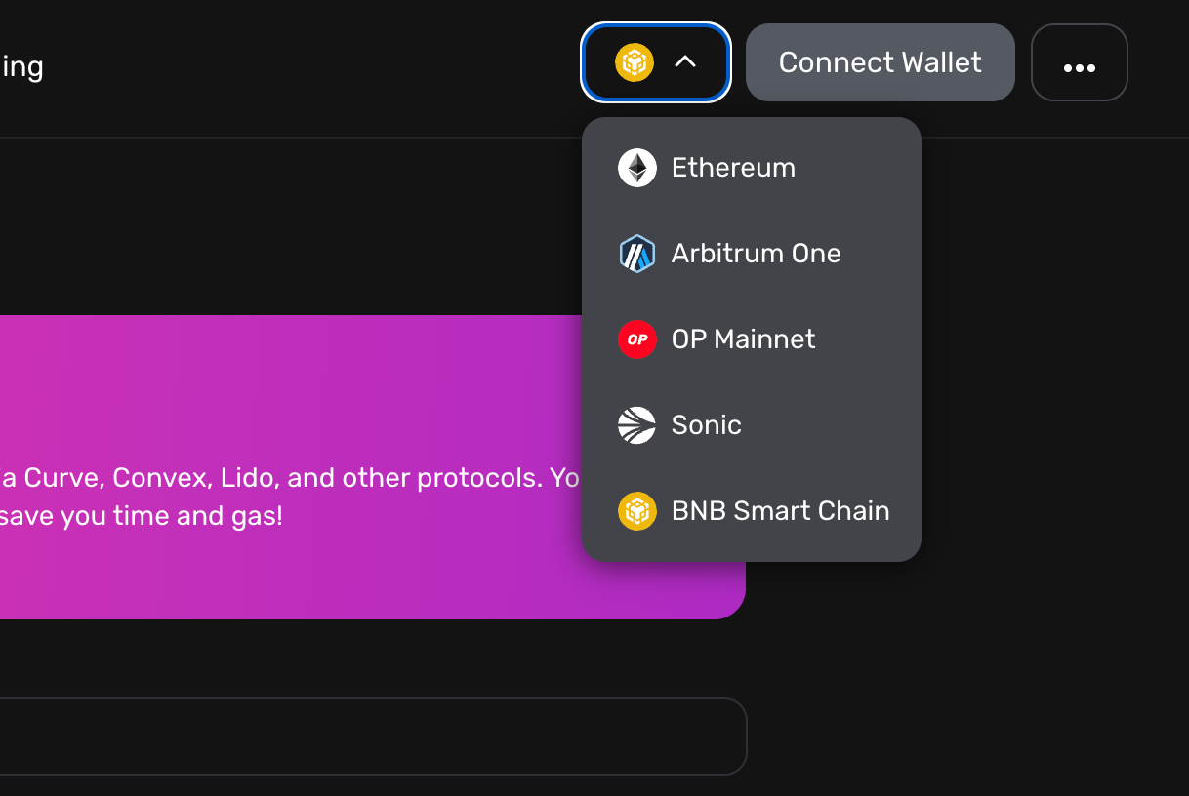
Task: Collapse the network dropdown via the chevron
Action: click(685, 61)
